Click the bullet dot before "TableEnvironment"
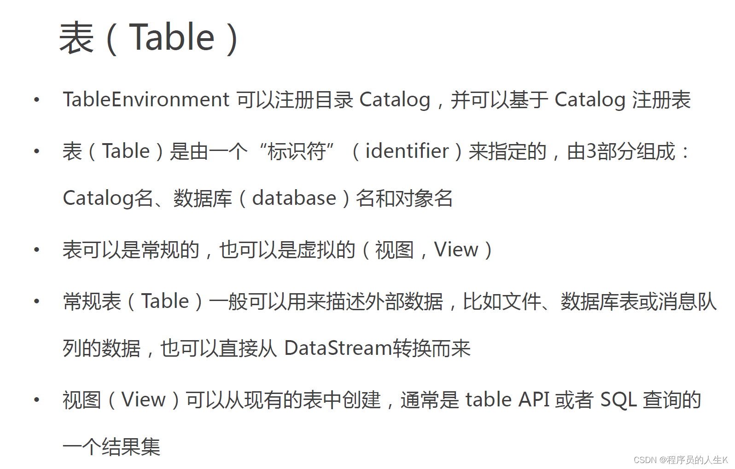Viewport: 735px width, 469px height. tap(37, 99)
